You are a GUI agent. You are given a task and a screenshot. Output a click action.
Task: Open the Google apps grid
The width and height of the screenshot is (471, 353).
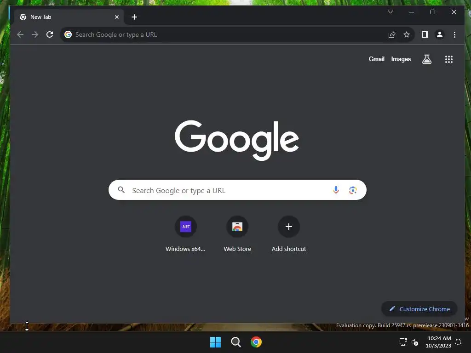click(449, 59)
